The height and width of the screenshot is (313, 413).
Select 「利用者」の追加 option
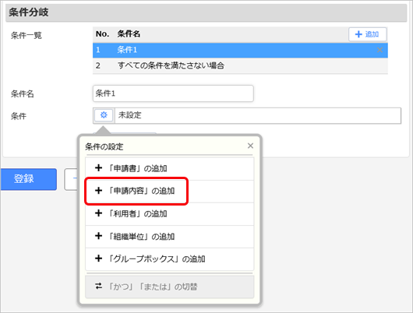[x=170, y=214]
